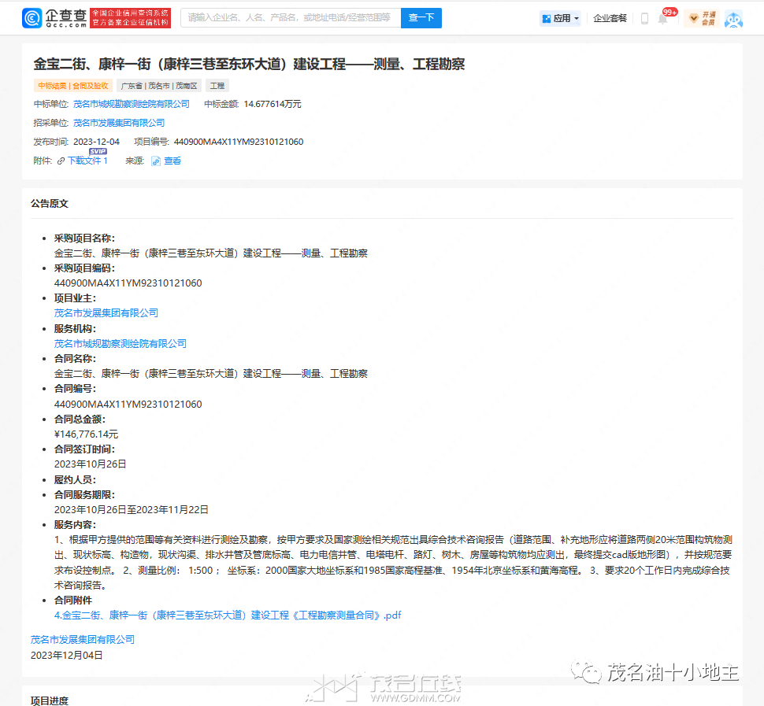Click the 开通会员 VIP icon
Screen dimensions: 764x706
(x=702, y=19)
